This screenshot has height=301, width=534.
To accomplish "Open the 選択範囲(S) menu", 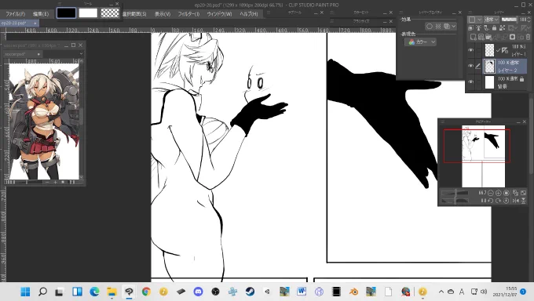I will [134, 14].
